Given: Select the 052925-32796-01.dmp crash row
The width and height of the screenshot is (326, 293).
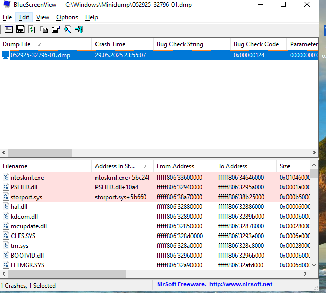Looking at the screenshot, I should tap(159, 55).
